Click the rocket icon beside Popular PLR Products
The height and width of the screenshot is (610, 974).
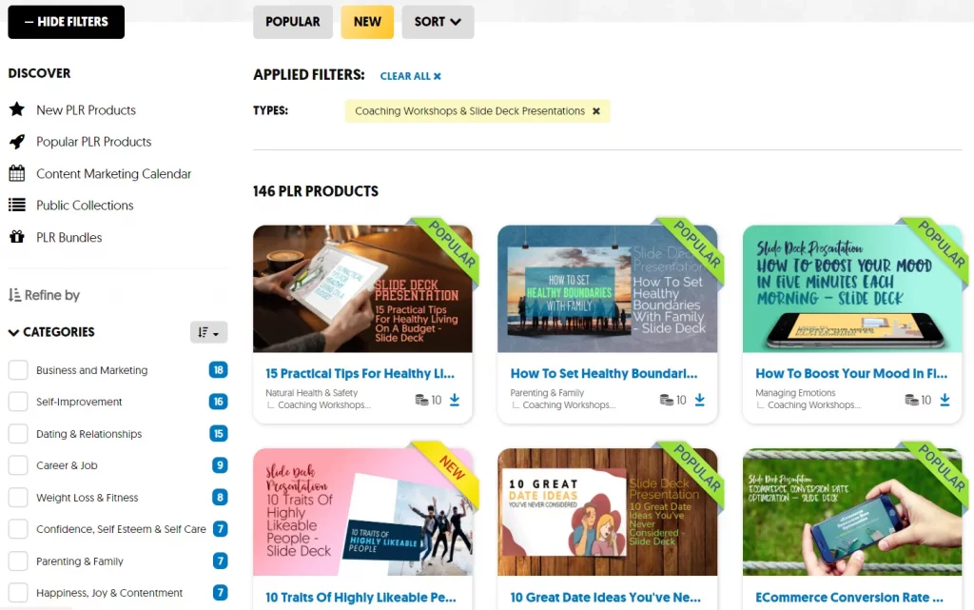point(17,142)
